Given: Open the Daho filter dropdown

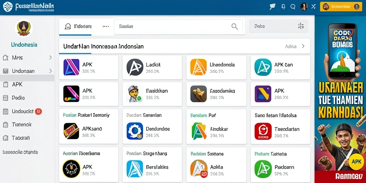Looking at the screenshot, I should point(279,26).
